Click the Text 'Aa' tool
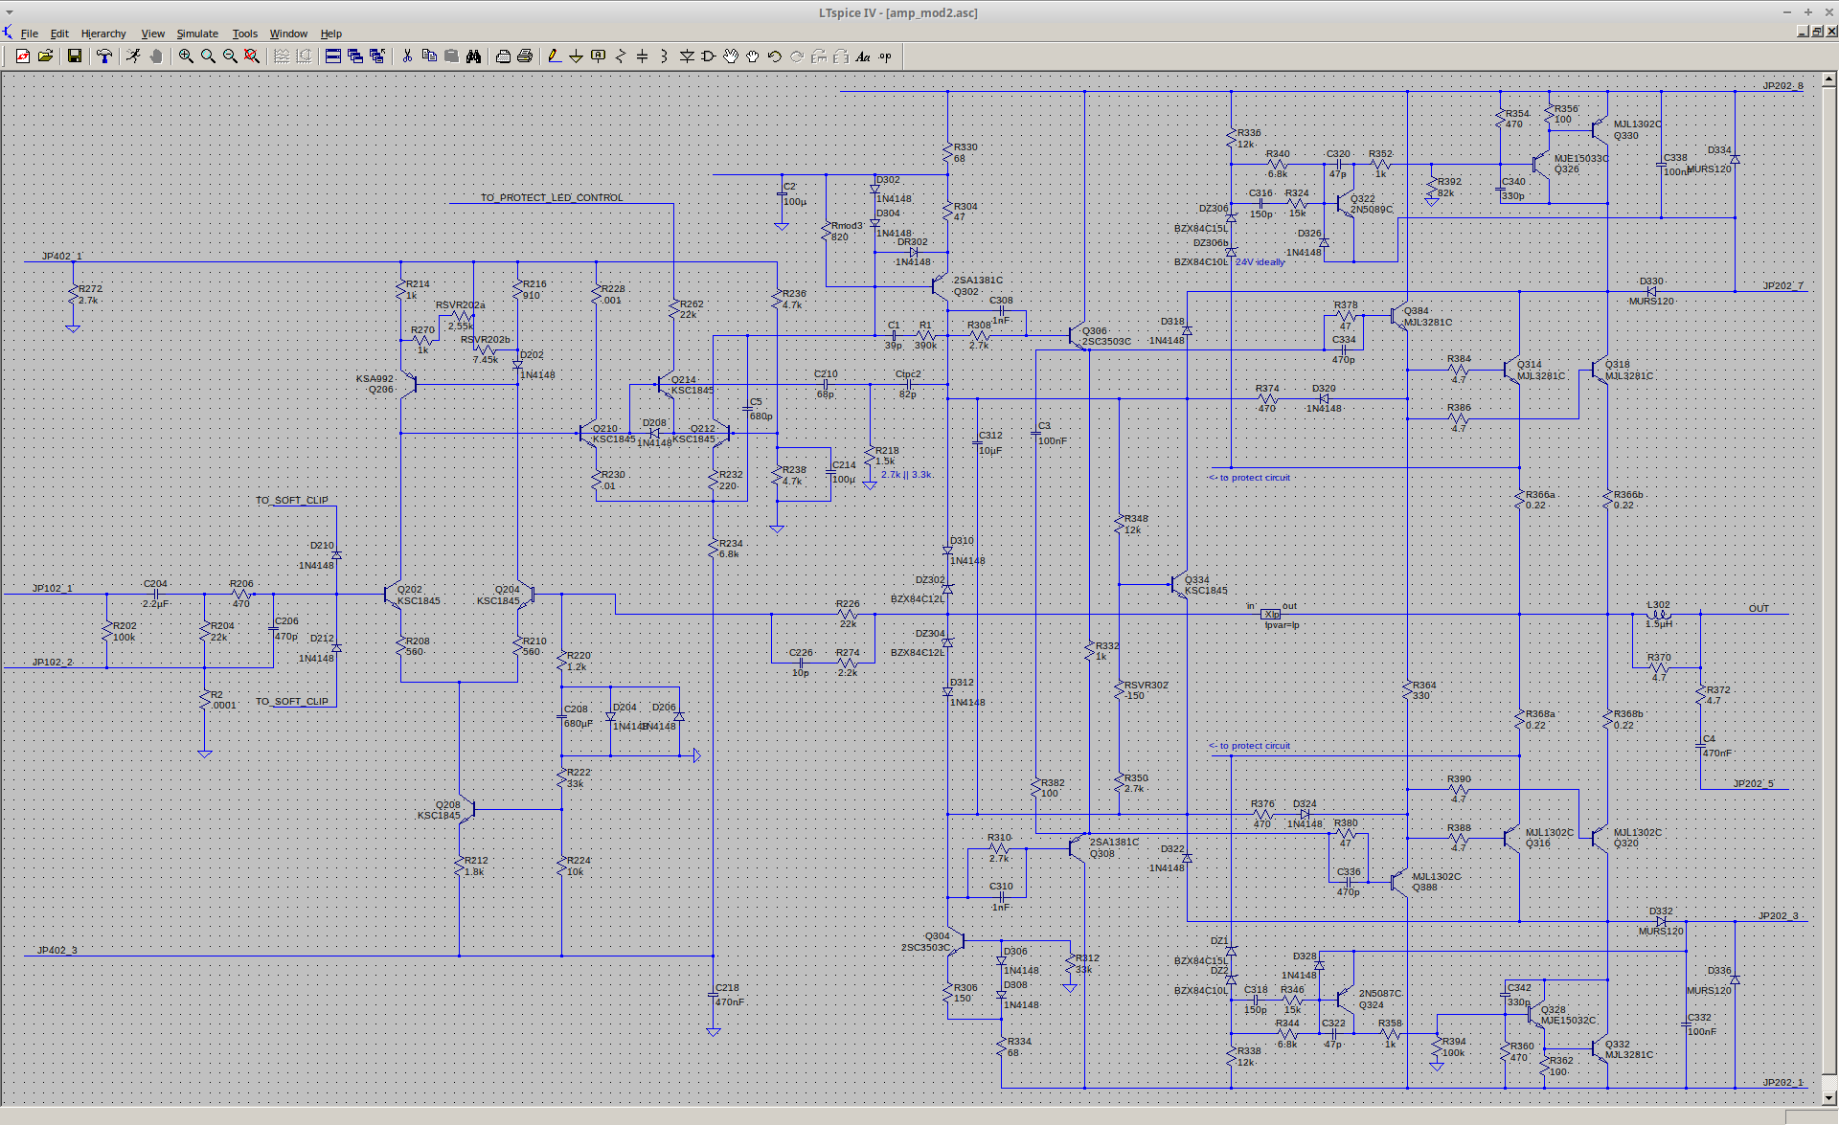The height and width of the screenshot is (1125, 1839). (863, 56)
